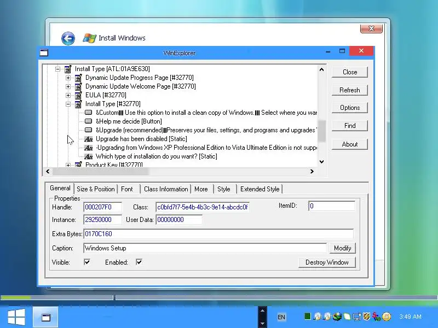Click the Dynamic Update Progress Page node icon

(78, 78)
